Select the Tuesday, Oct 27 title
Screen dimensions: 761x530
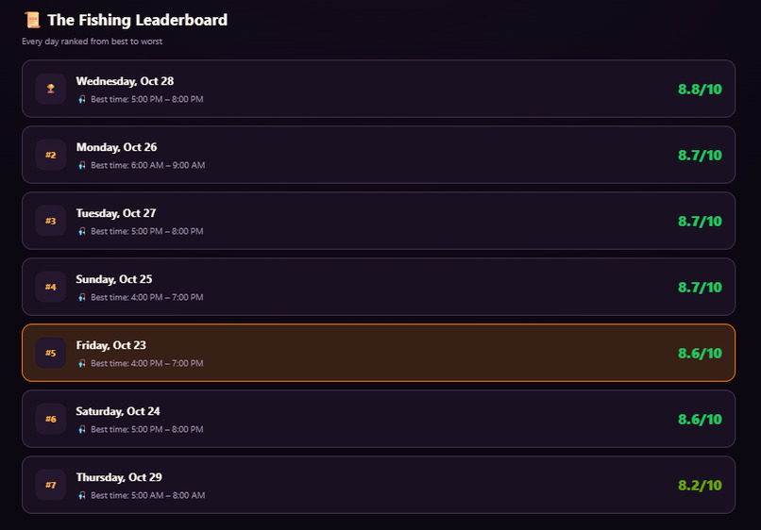coord(116,213)
